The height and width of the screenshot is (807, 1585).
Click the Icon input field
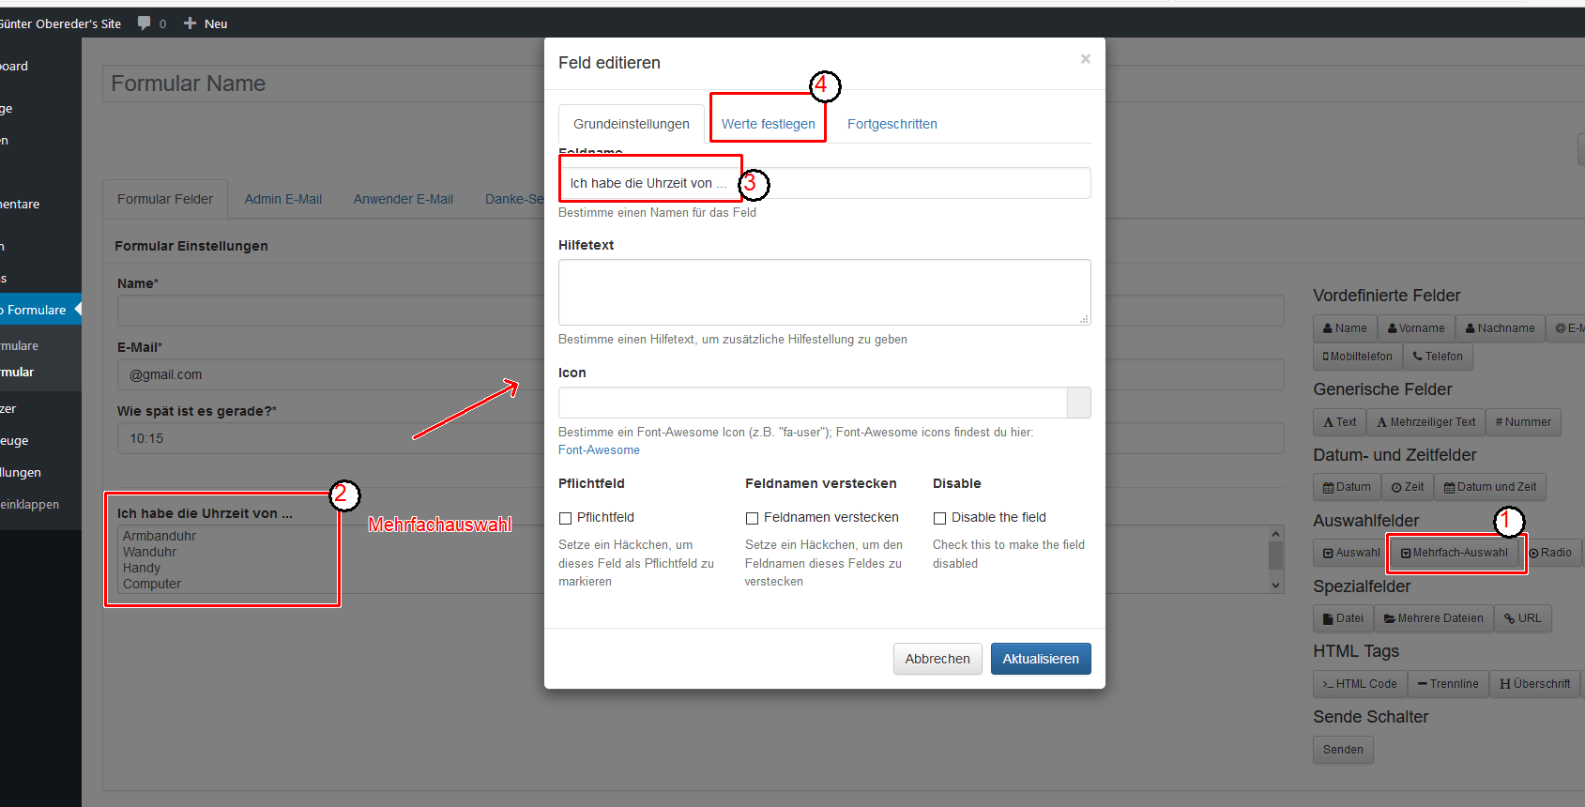click(x=813, y=403)
